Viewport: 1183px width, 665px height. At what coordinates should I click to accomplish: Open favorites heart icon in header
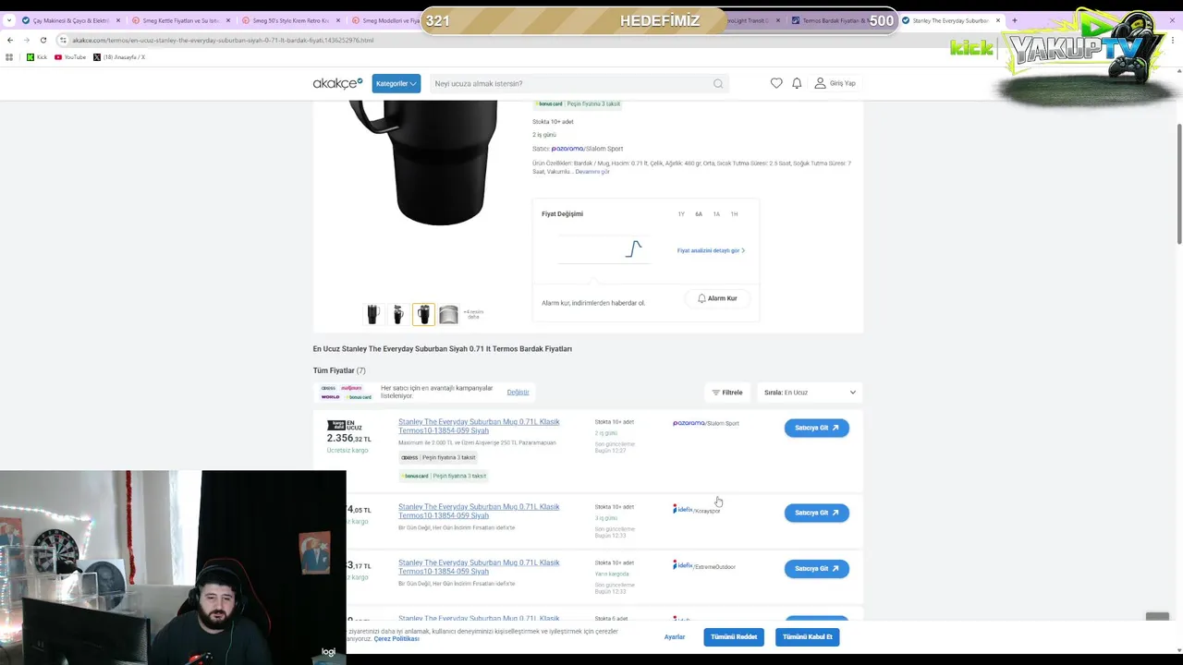(776, 83)
